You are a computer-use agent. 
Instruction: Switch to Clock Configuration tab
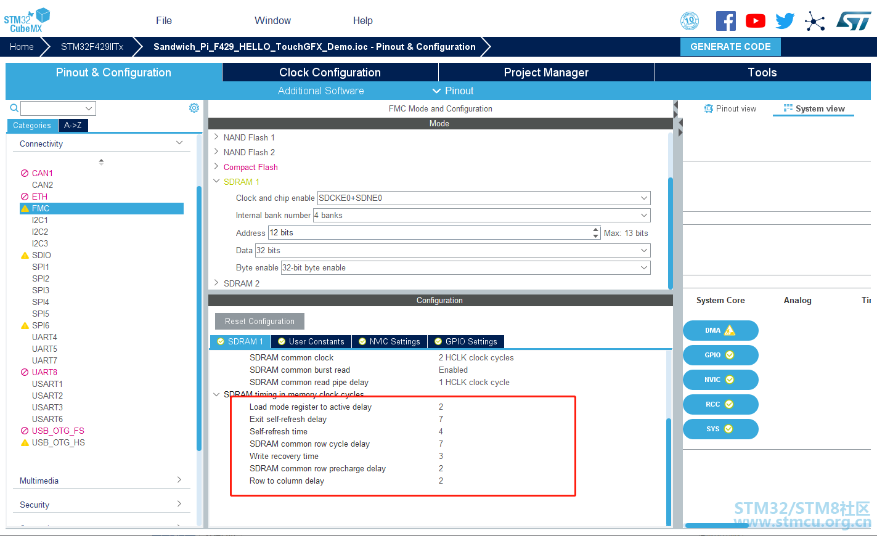coord(330,72)
